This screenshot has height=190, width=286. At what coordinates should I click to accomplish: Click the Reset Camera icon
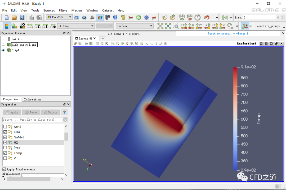click(x=160, y=26)
